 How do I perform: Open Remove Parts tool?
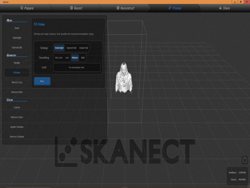[17, 92]
